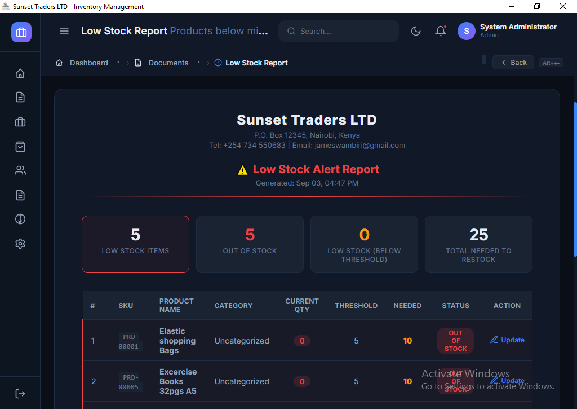Focus the Search input field
This screenshot has width=577, height=409.
coord(339,32)
